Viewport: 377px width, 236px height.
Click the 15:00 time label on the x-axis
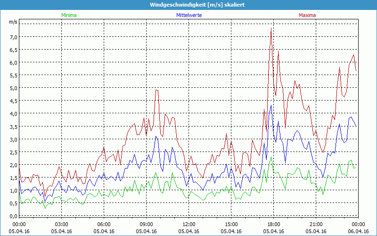[231, 225]
